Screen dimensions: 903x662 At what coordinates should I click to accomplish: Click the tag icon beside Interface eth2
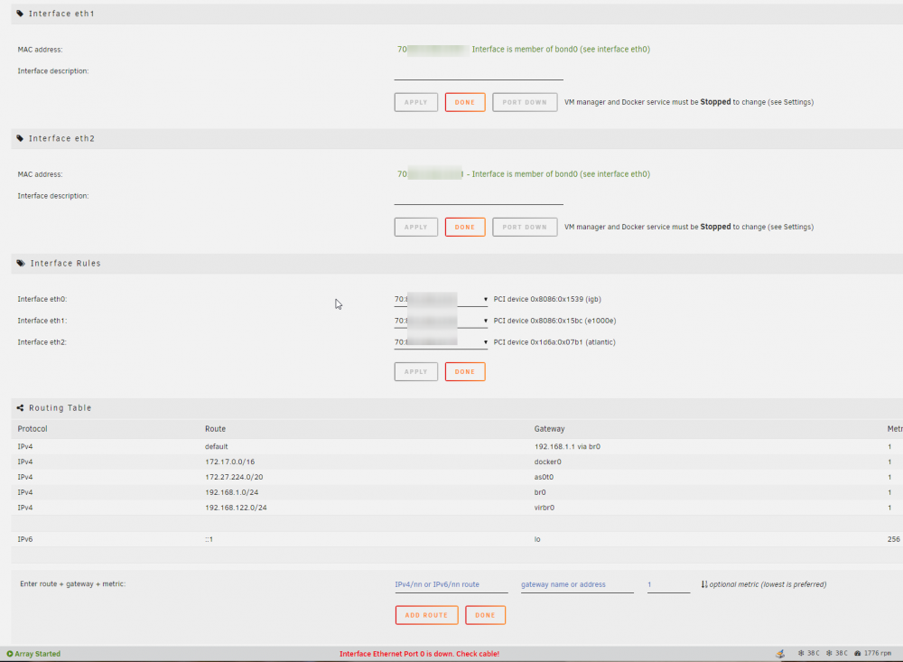point(20,138)
